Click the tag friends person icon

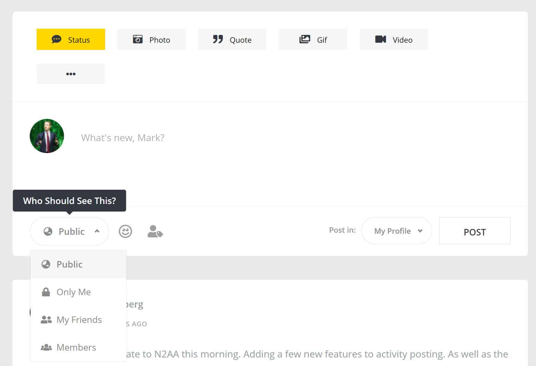tap(155, 231)
